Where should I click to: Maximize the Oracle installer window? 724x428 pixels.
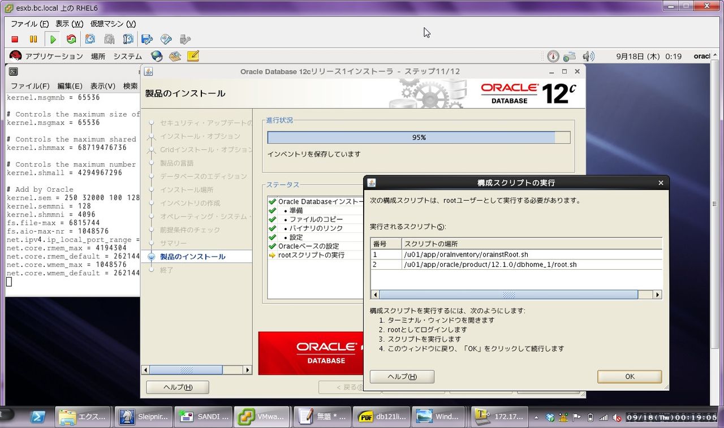coord(564,72)
